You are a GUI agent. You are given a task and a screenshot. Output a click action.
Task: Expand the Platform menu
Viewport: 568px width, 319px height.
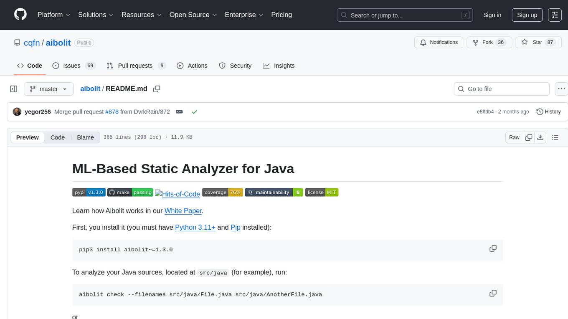click(54, 15)
